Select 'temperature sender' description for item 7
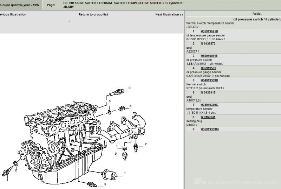The height and width of the screenshot is (189, 281). pos(199,109)
